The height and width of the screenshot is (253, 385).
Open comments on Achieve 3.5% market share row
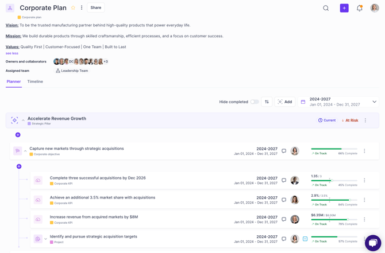[284, 200]
